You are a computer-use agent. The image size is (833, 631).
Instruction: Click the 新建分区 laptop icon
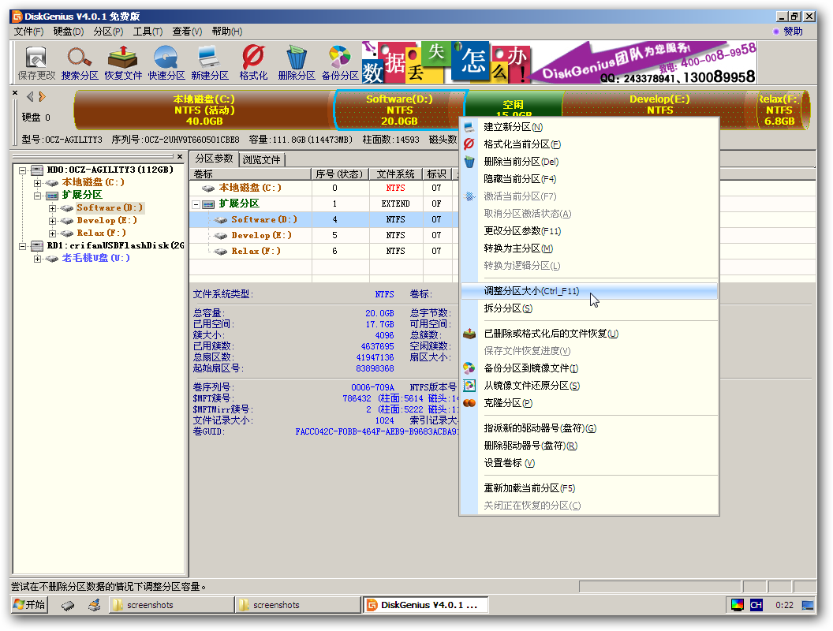click(209, 62)
